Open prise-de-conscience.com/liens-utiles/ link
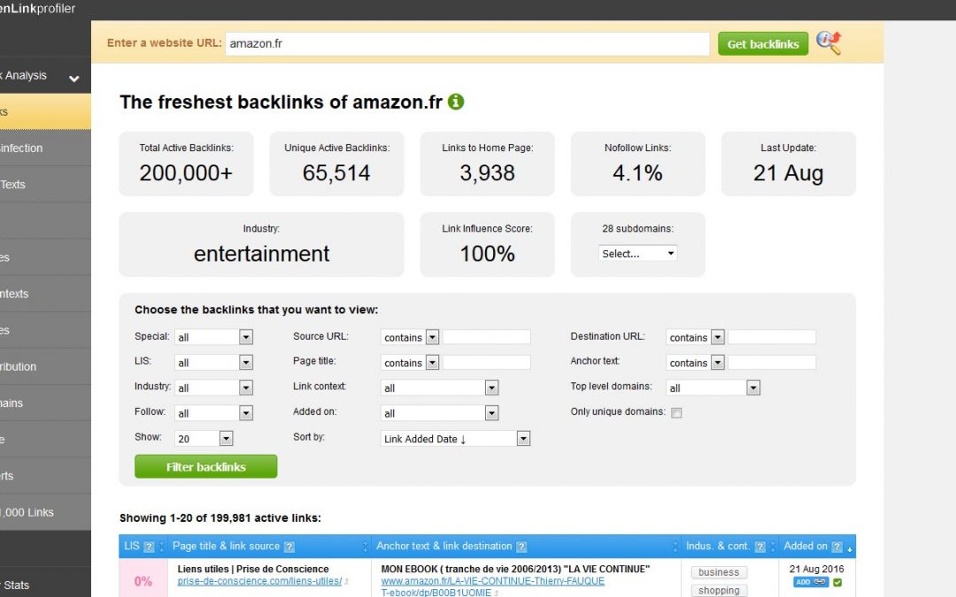This screenshot has height=597, width=956. coord(259,581)
